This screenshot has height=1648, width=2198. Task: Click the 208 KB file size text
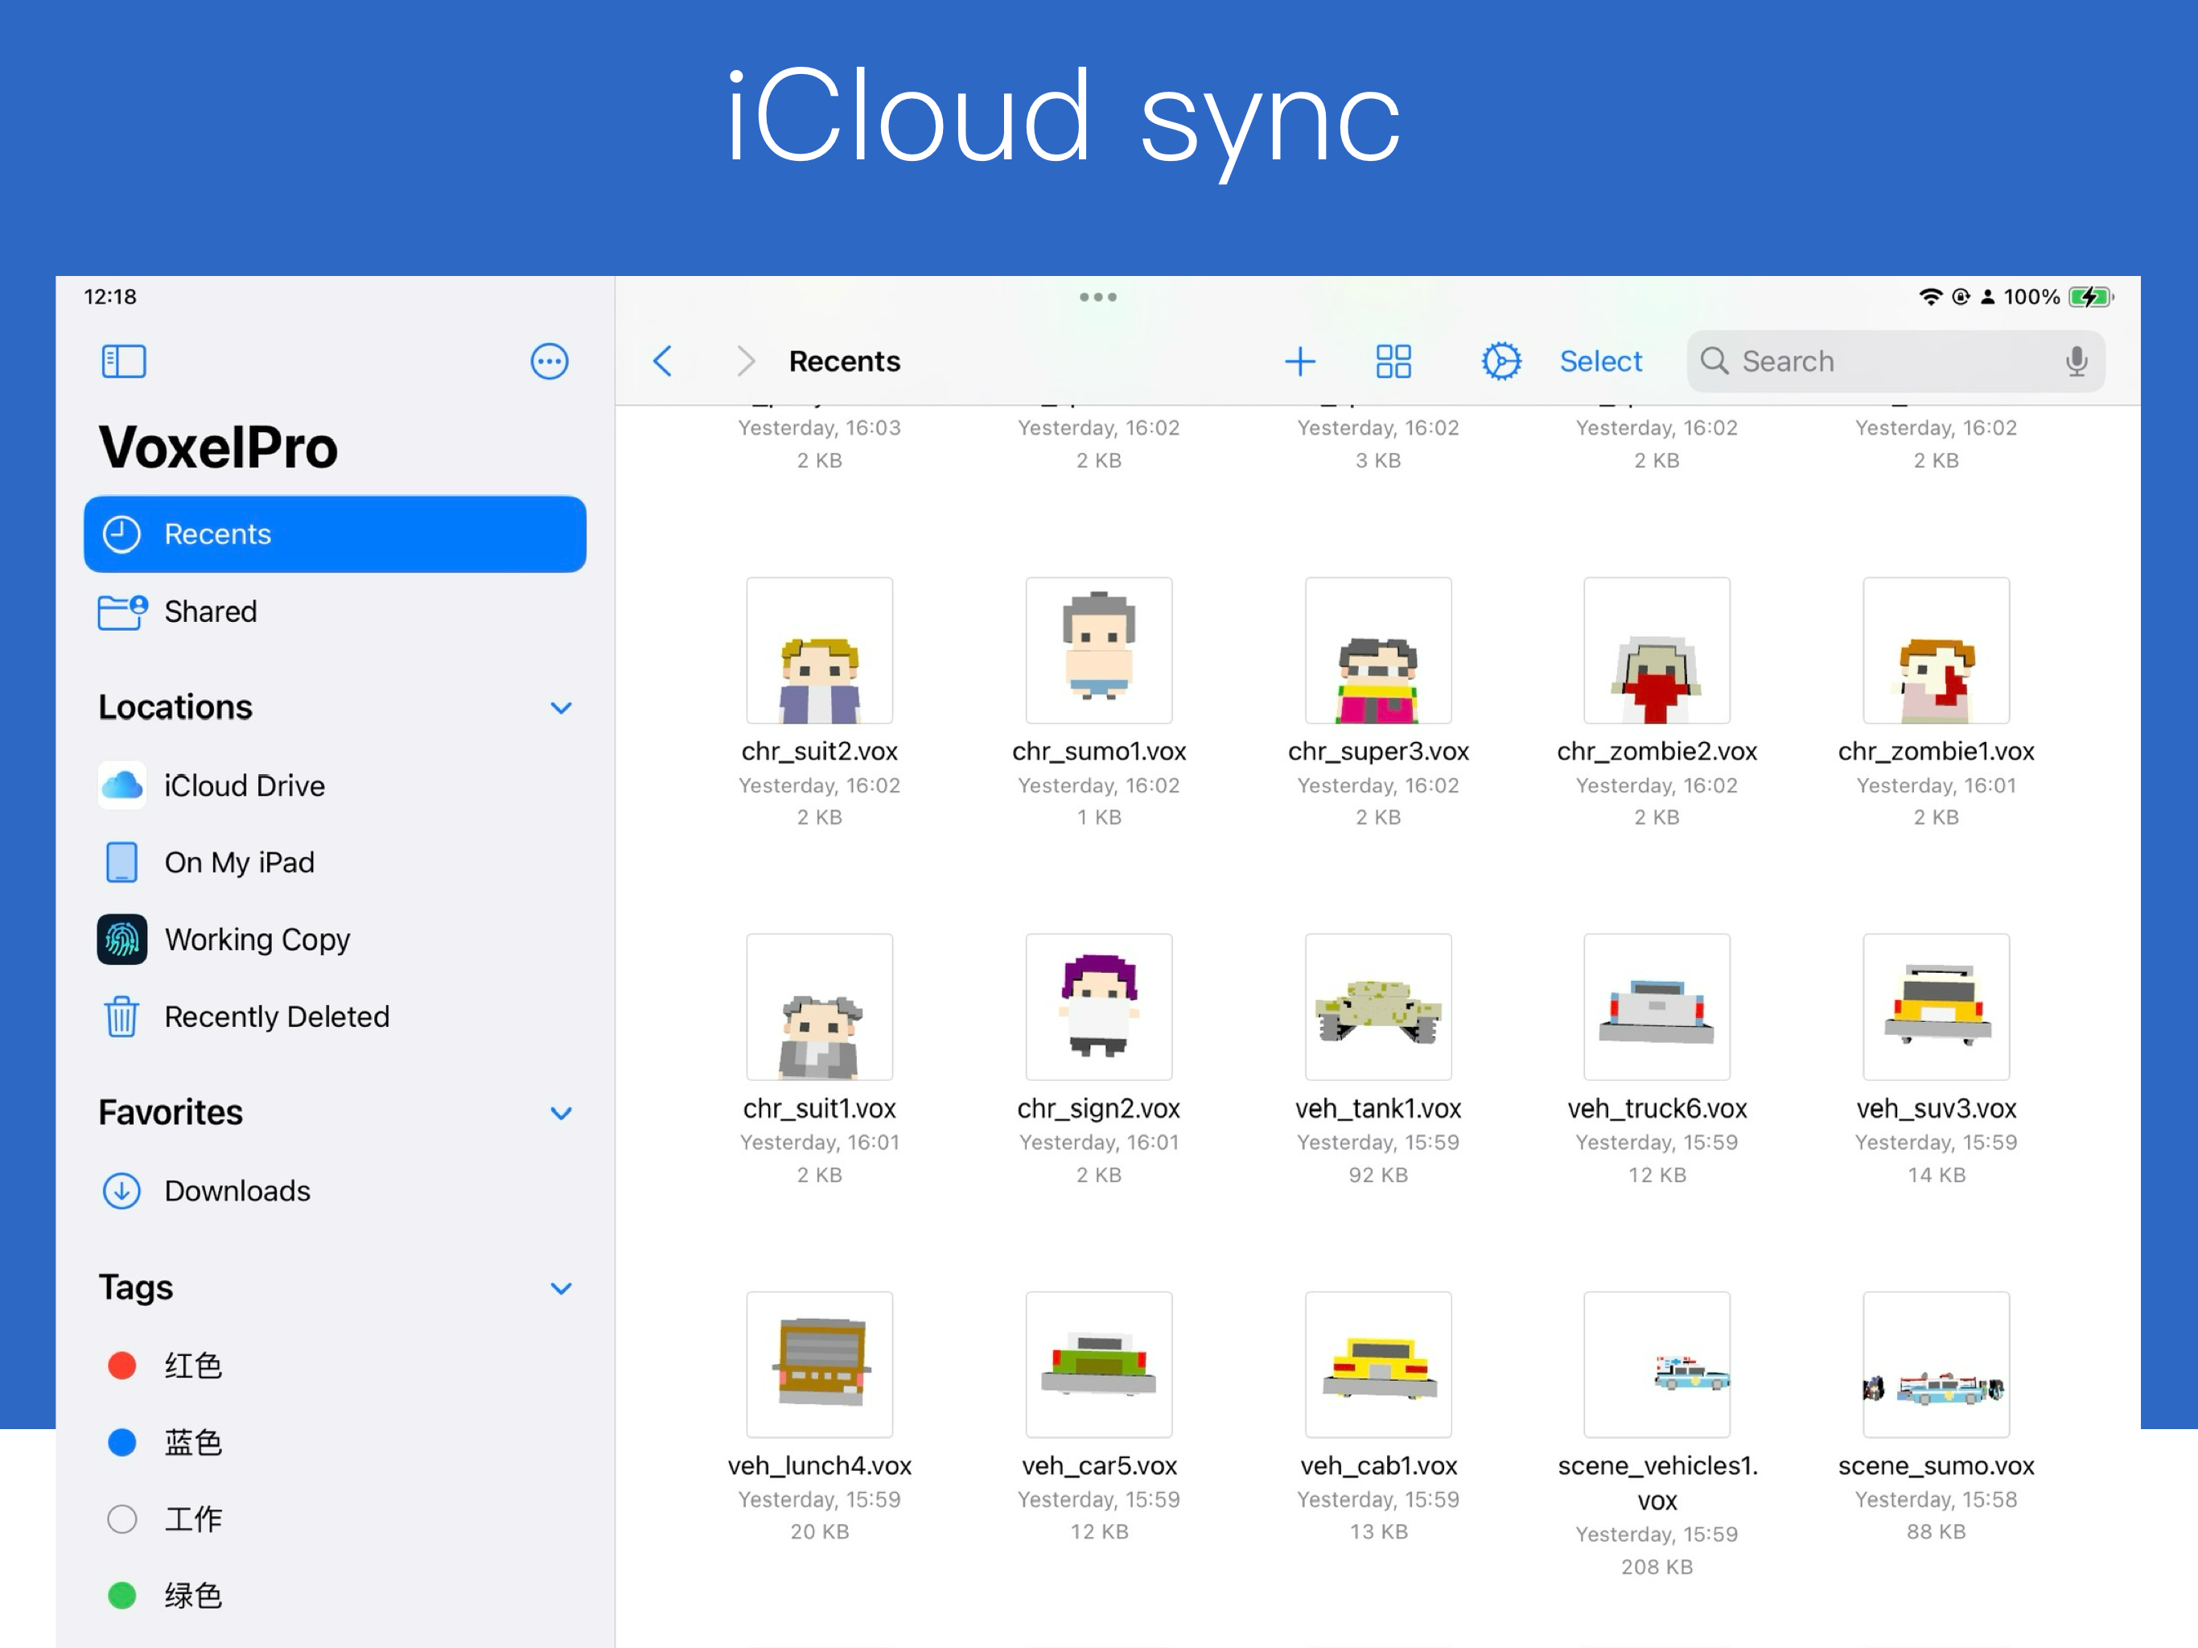point(1657,1568)
